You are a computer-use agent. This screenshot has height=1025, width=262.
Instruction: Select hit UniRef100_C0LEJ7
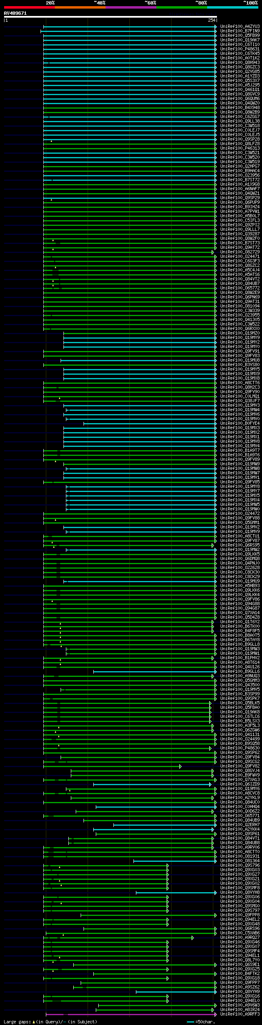[x=240, y=130]
